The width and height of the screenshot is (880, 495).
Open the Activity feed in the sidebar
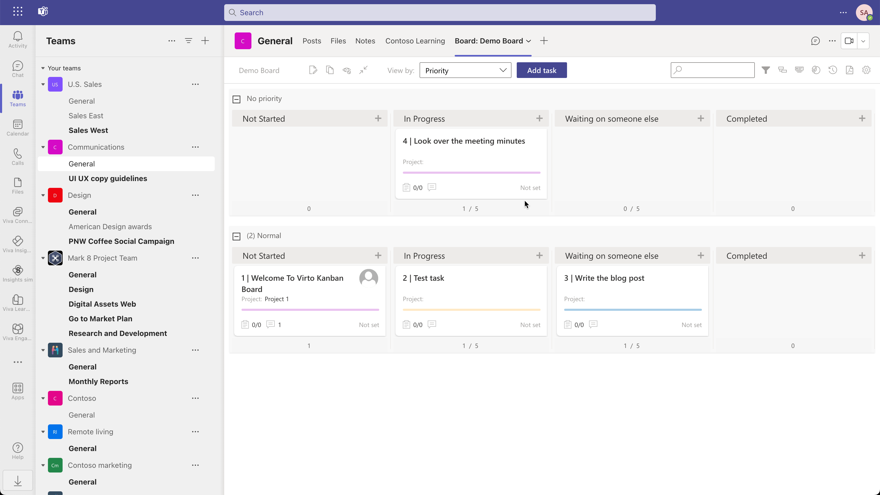click(18, 40)
